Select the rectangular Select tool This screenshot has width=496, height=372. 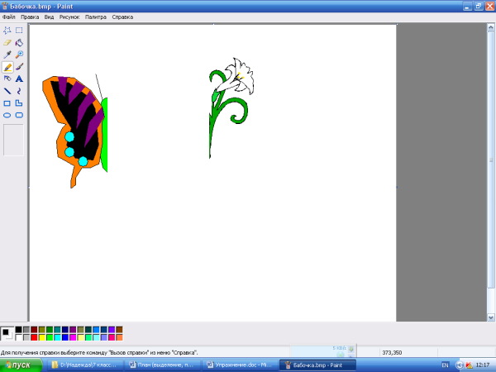19,30
